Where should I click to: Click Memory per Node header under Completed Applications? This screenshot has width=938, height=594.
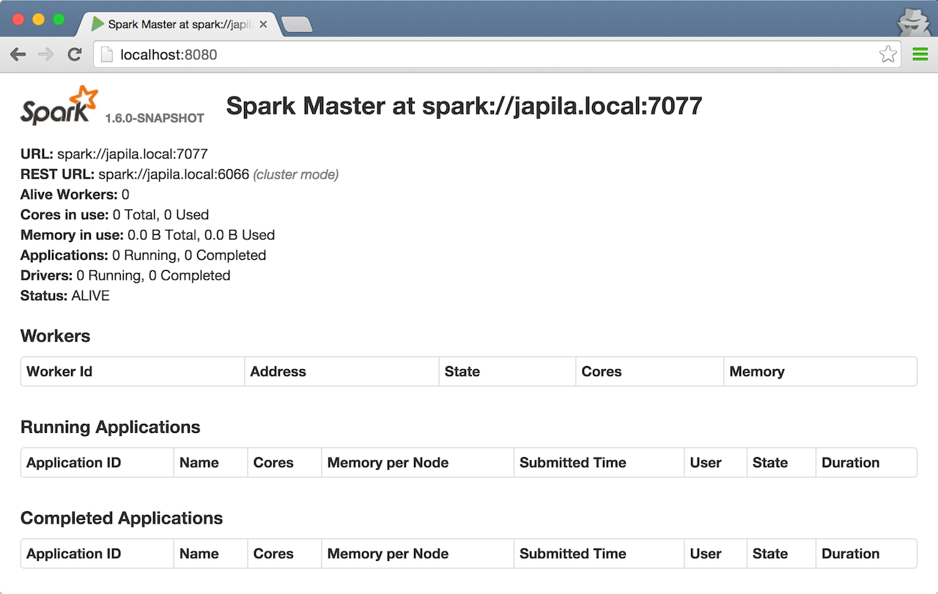tap(388, 554)
